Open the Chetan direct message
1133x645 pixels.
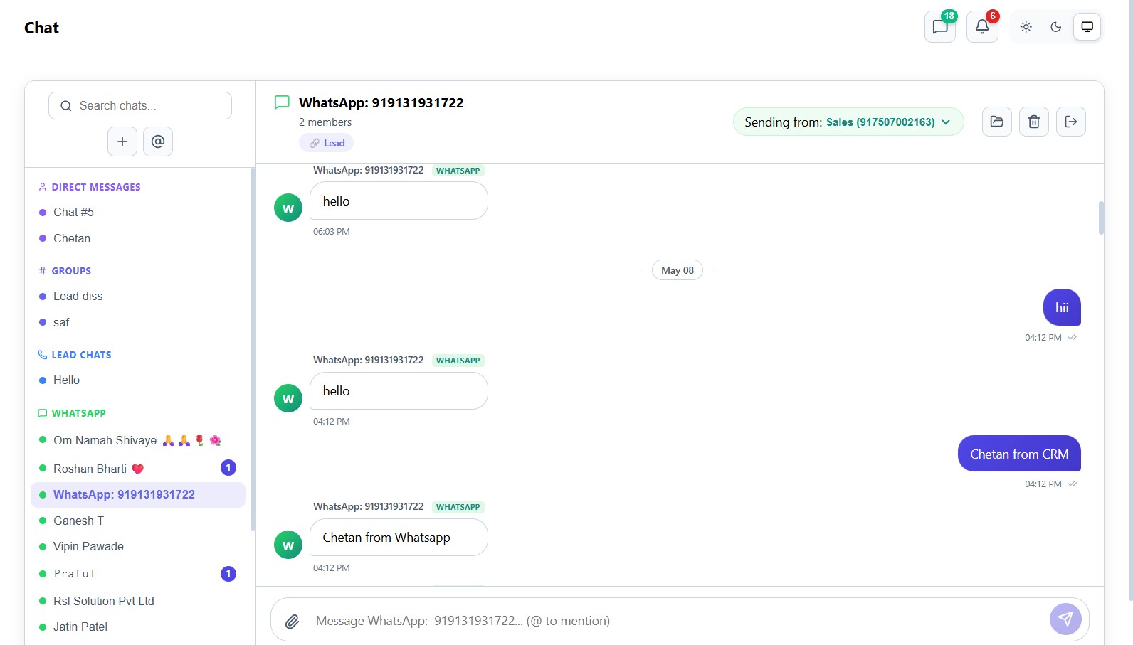coord(138,238)
